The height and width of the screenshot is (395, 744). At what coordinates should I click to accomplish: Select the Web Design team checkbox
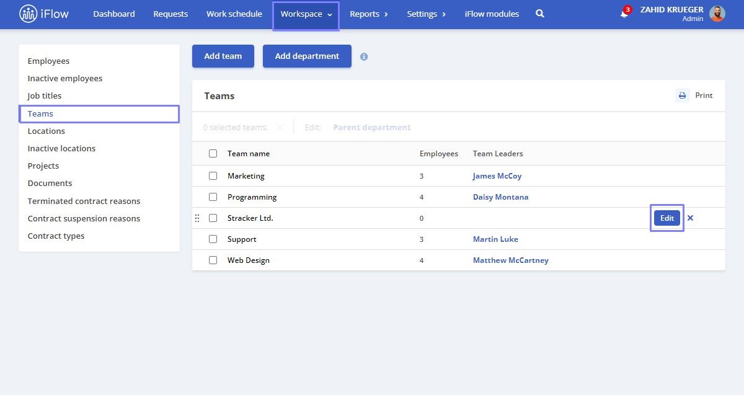(x=213, y=260)
